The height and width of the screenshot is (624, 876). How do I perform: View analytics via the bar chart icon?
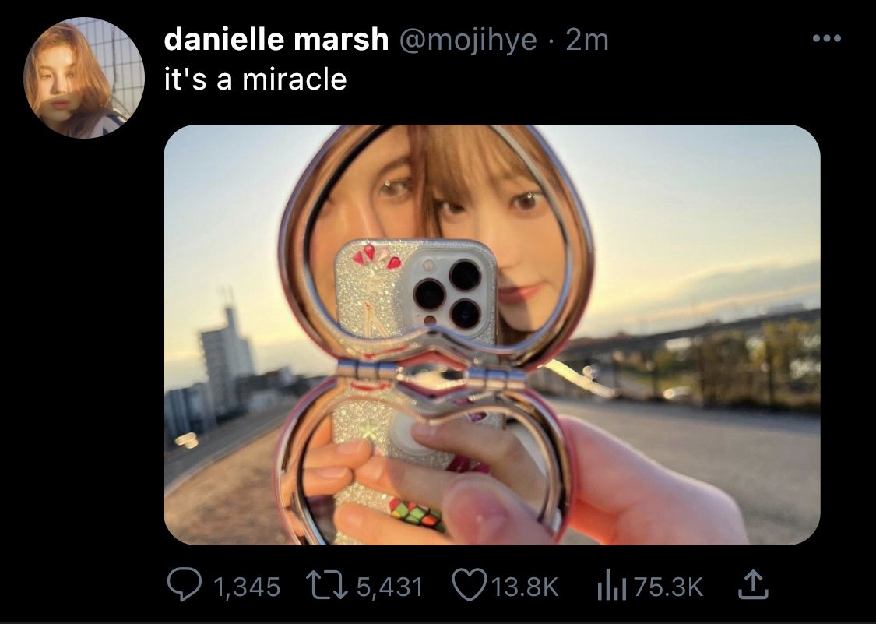[611, 586]
